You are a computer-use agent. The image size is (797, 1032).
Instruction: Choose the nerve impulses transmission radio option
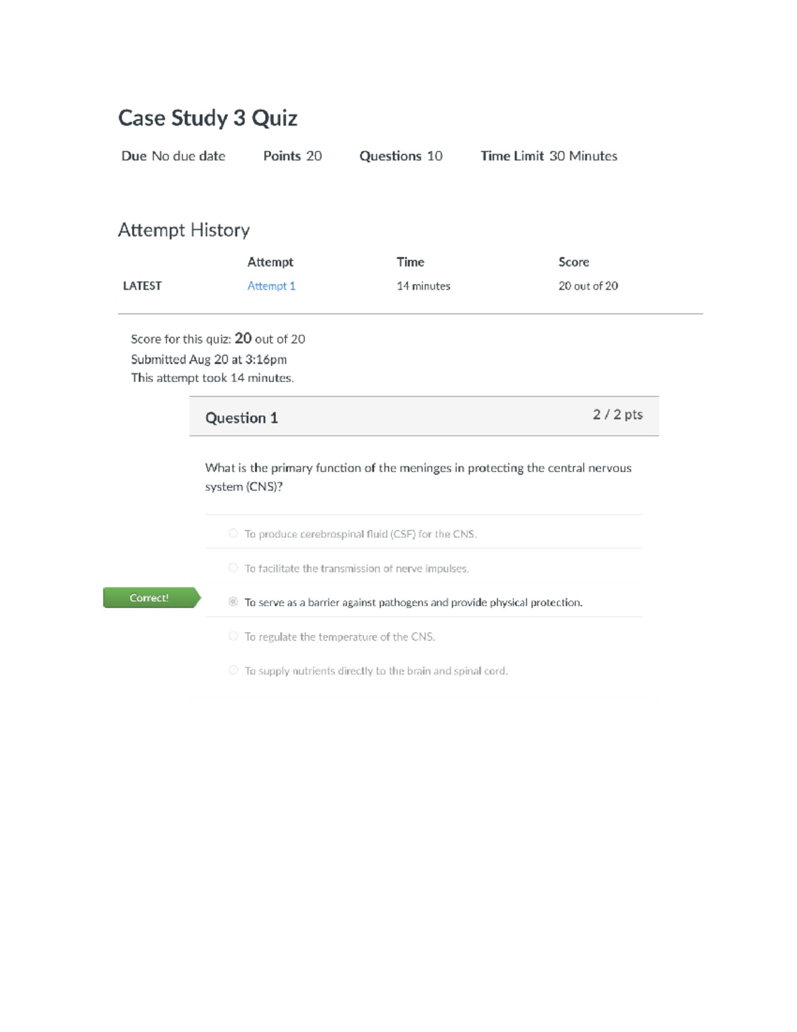tap(233, 568)
